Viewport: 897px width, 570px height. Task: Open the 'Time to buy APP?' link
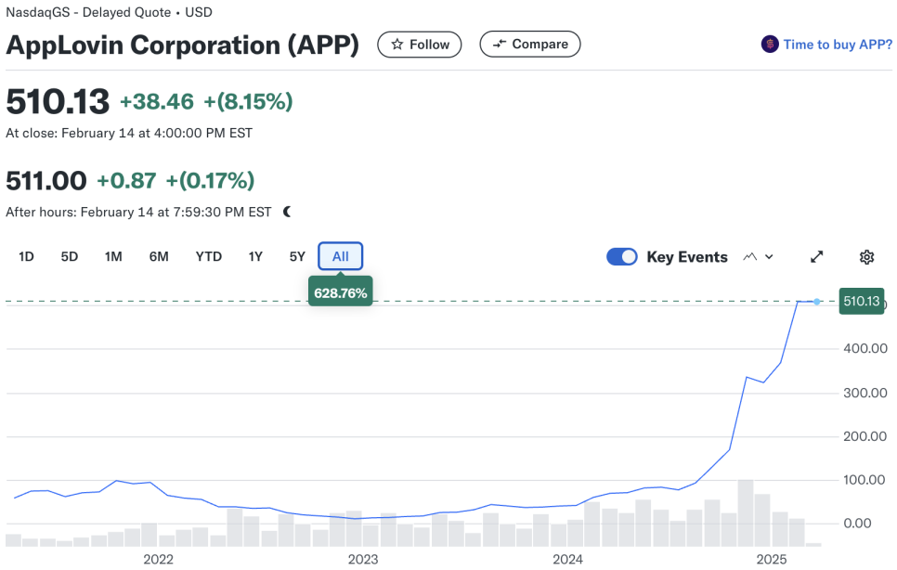(838, 45)
